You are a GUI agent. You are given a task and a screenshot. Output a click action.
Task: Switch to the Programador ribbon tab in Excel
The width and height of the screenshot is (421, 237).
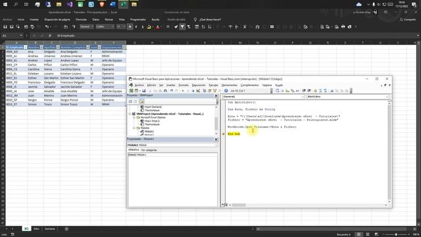(x=137, y=20)
